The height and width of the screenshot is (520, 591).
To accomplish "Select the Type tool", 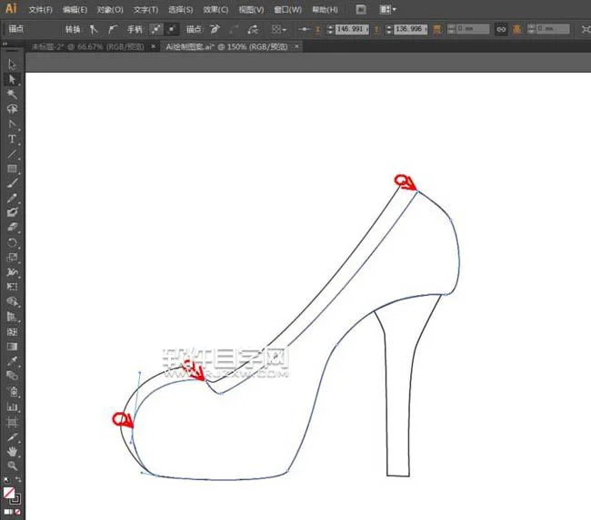I will click(13, 139).
